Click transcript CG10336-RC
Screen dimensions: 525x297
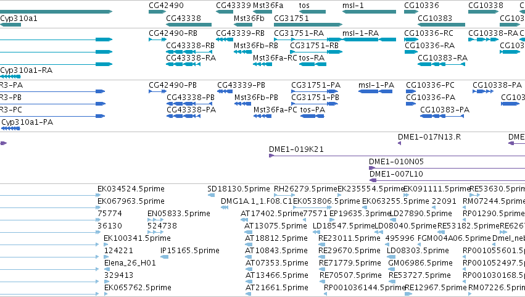point(429,33)
